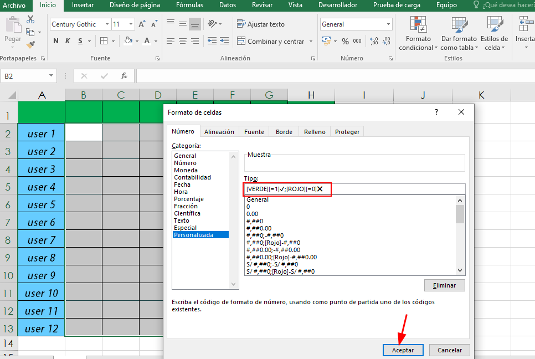This screenshot has width=535, height=359.
Task: Open Formato condicional in Estilos group
Action: coord(418,33)
